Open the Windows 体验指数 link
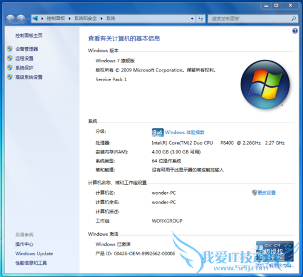This screenshot has height=277, width=303. (185, 132)
